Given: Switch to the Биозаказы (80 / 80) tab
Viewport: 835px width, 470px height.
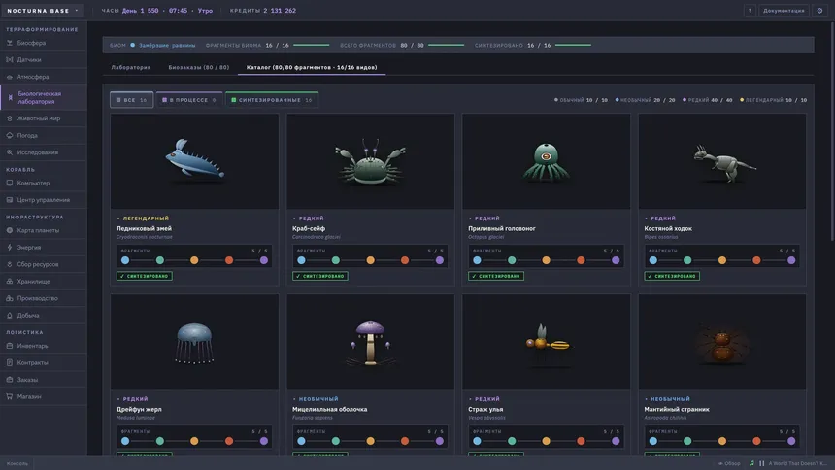Looking at the screenshot, I should pyautogui.click(x=199, y=68).
